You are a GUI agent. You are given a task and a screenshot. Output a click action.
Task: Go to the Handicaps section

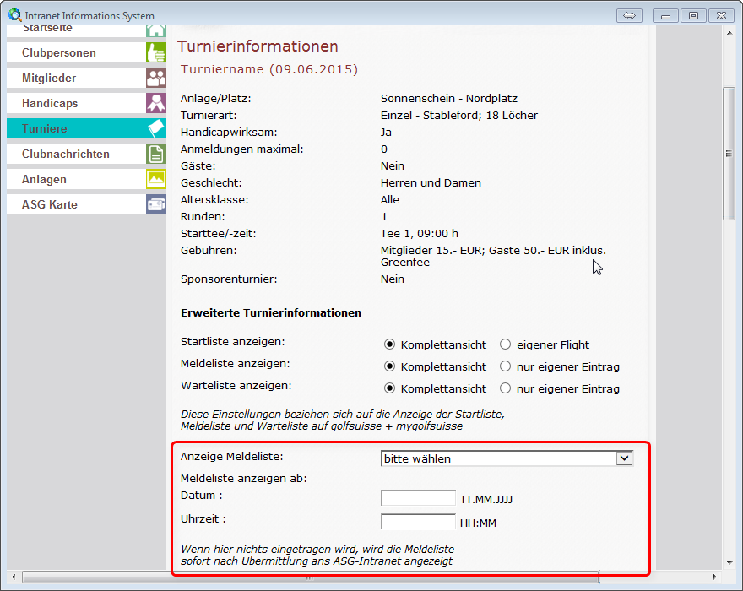pos(50,104)
